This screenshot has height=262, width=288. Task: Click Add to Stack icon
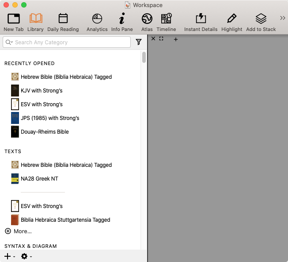pyautogui.click(x=261, y=22)
